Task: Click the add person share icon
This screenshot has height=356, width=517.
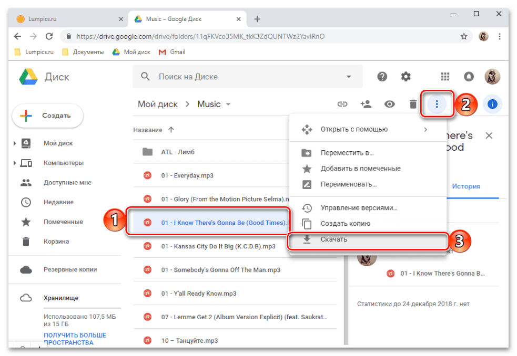Action: coord(366,104)
